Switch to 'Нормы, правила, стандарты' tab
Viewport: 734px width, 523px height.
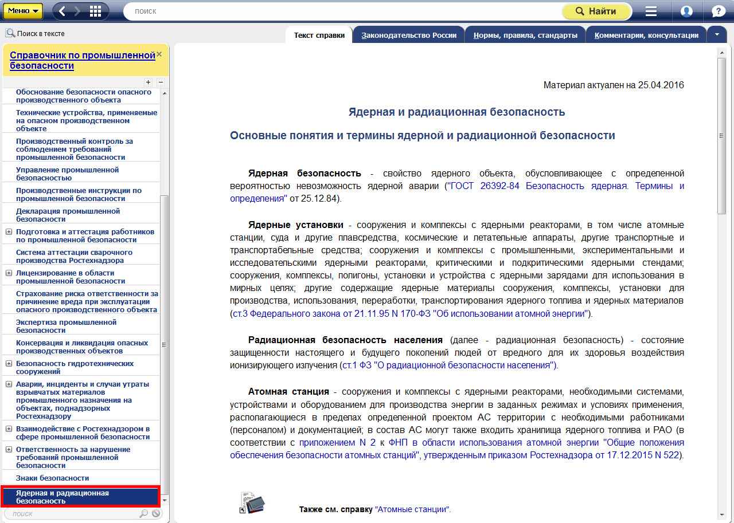pos(525,36)
